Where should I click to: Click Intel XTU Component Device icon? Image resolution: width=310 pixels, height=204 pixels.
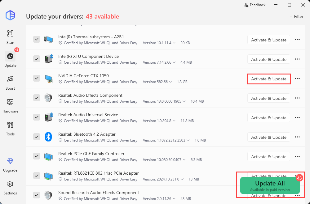(49, 59)
